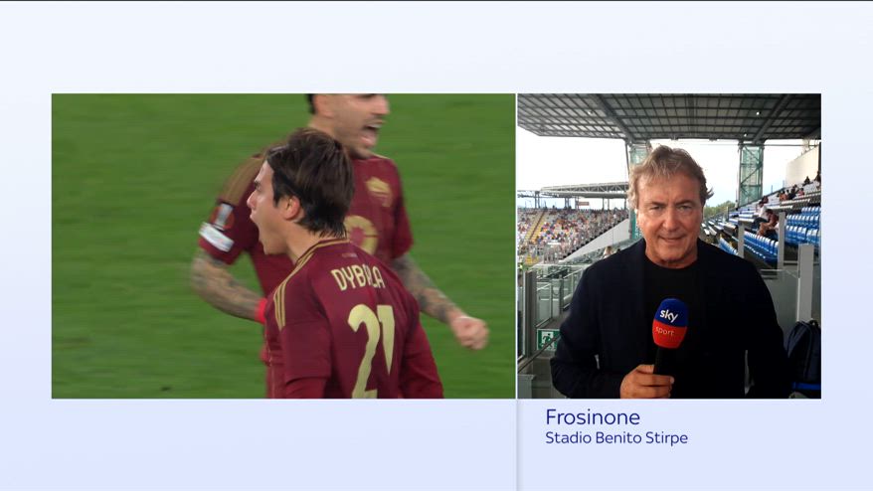Click the DYBALA name on the jersey
This screenshot has height=491, width=873.
click(358, 275)
